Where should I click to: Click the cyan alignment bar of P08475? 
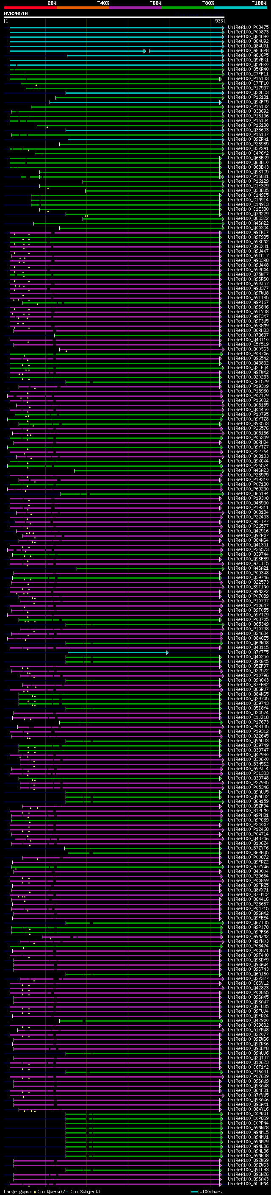[x=117, y=28]
